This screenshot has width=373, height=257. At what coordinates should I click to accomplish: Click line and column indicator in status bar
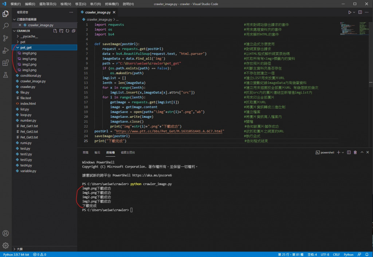[291, 254]
